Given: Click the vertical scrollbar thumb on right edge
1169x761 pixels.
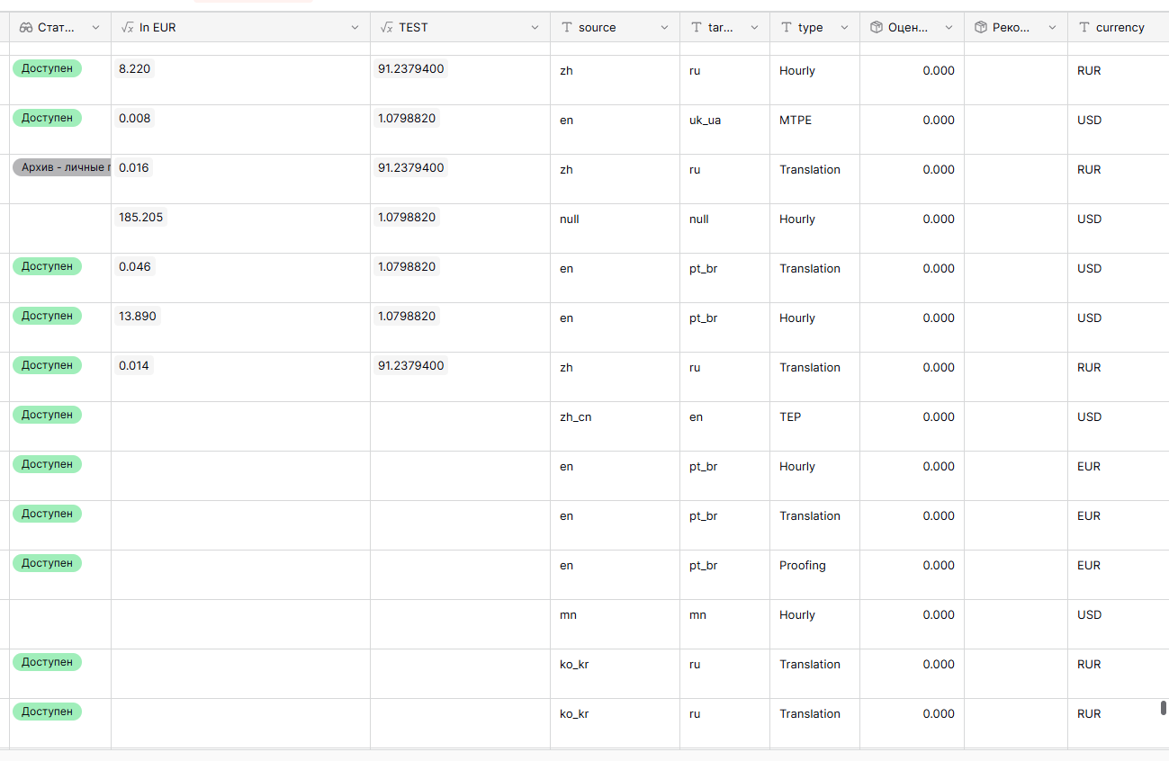Looking at the screenshot, I should 1164,708.
